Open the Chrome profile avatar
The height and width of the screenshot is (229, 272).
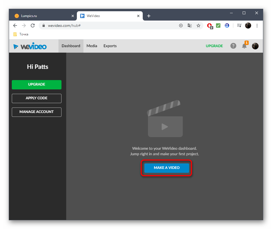248,26
